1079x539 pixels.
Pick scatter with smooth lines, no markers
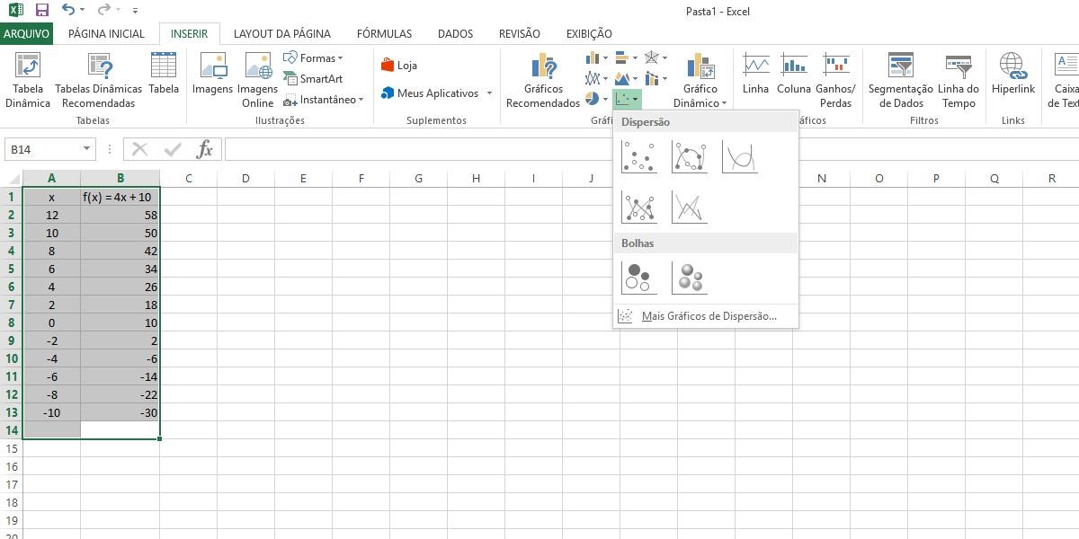tap(739, 157)
